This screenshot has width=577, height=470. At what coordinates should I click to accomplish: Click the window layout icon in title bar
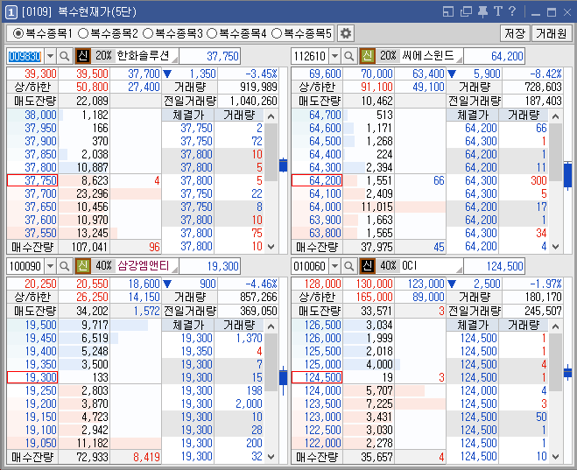point(448,11)
